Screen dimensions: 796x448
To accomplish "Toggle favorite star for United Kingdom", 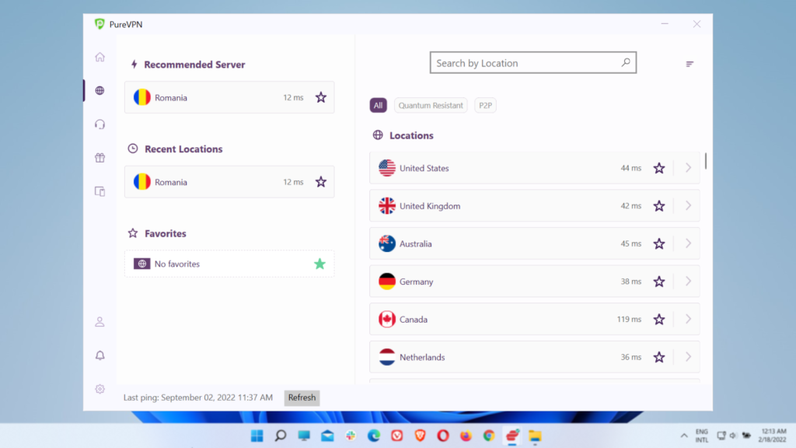I will tap(659, 205).
